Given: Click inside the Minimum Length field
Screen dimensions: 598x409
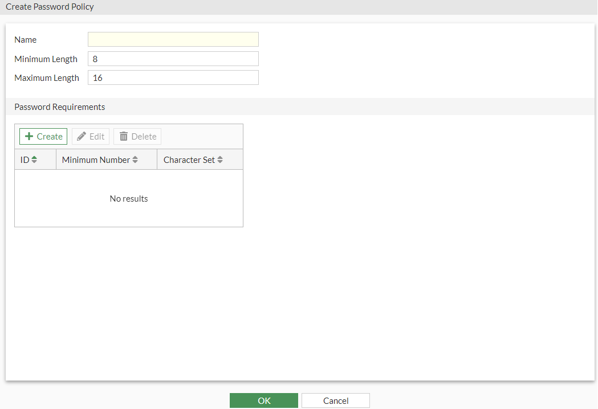Looking at the screenshot, I should click(173, 59).
